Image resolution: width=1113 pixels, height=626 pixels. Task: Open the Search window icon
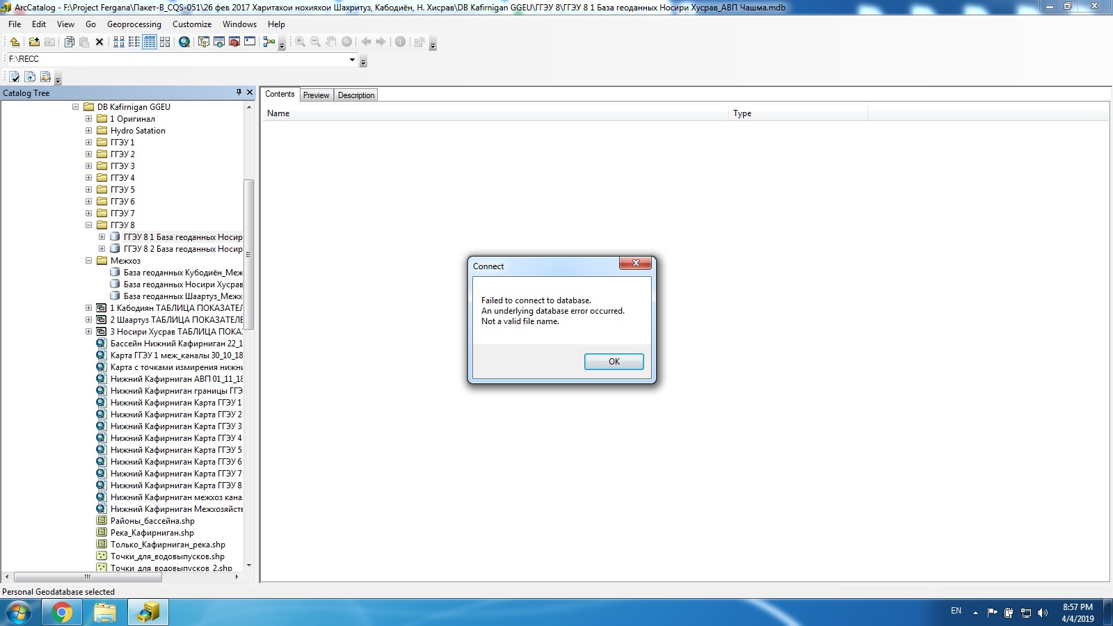point(219,42)
